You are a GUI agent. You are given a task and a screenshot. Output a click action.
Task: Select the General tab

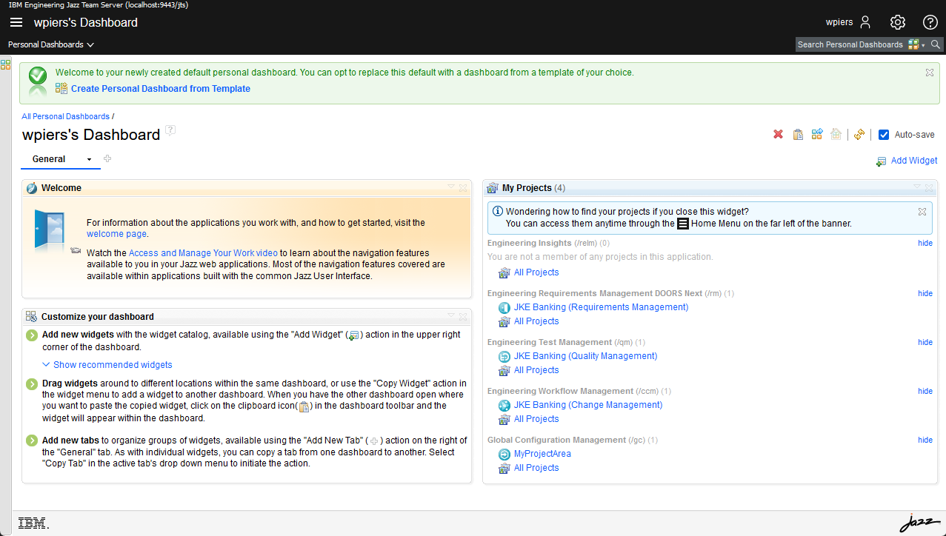(49, 159)
